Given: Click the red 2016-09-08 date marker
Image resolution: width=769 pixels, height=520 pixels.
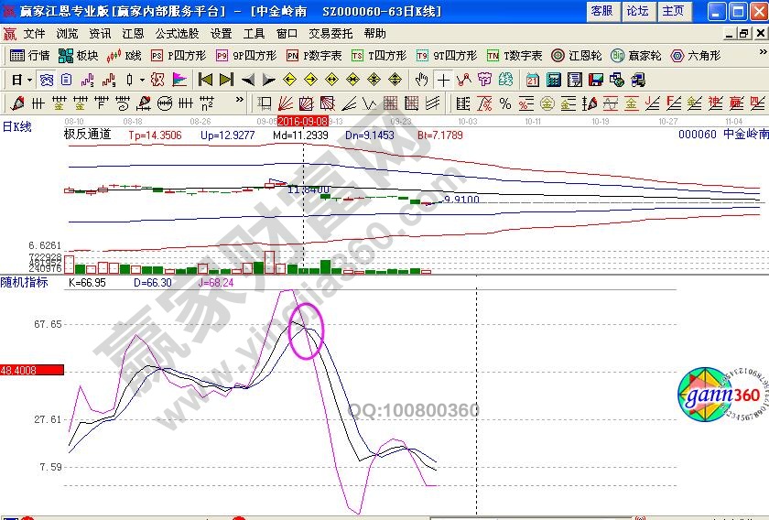Looking at the screenshot, I should pos(304,120).
